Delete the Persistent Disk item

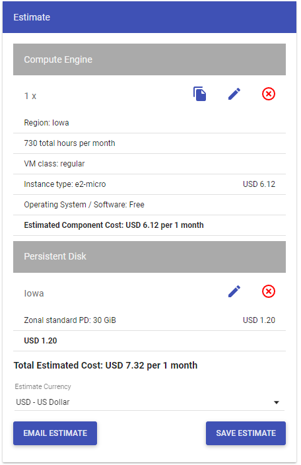pyautogui.click(x=269, y=291)
